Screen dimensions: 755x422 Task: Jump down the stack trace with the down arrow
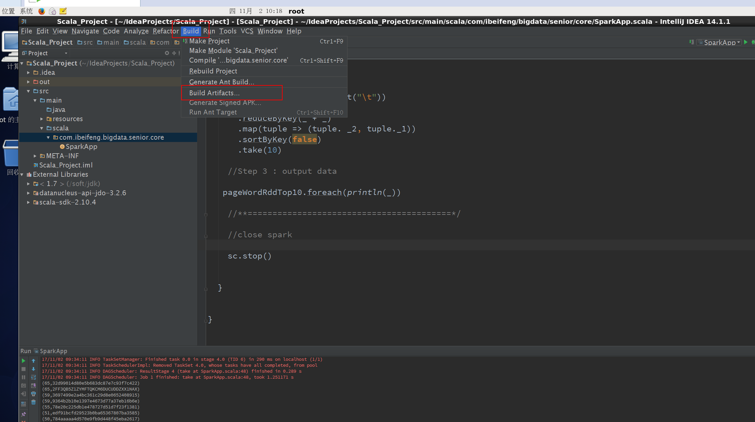pyautogui.click(x=33, y=369)
